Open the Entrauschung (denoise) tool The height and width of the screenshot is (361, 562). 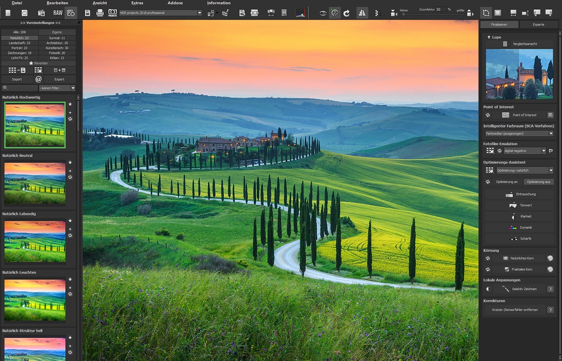(x=524, y=194)
